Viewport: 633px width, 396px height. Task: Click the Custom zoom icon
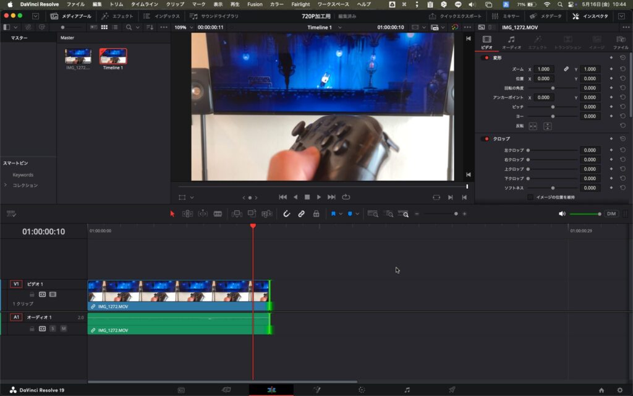[x=403, y=213]
